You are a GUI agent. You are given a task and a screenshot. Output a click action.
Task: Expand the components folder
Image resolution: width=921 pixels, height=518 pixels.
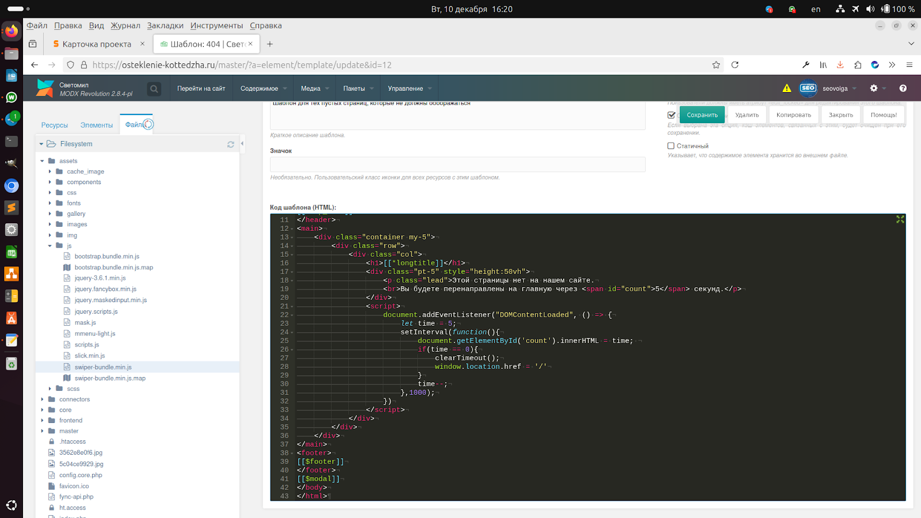tap(50, 182)
